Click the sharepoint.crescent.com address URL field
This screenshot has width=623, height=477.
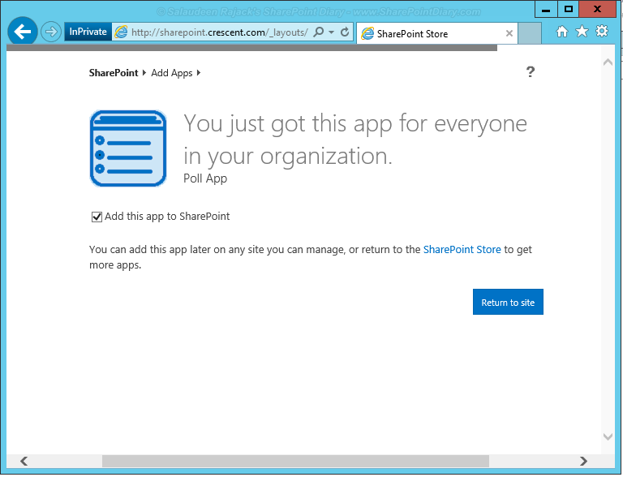[219, 32]
